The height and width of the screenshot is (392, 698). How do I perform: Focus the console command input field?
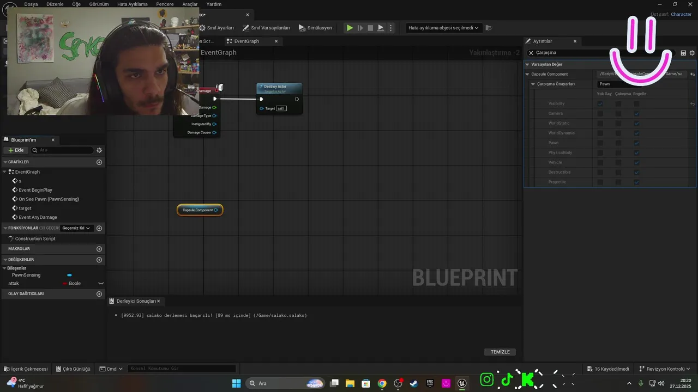182,369
